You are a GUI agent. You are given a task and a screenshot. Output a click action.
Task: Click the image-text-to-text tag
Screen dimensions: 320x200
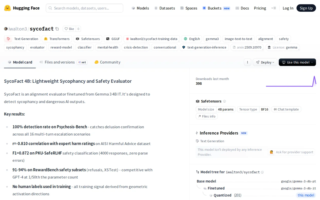pyautogui.click(x=238, y=39)
